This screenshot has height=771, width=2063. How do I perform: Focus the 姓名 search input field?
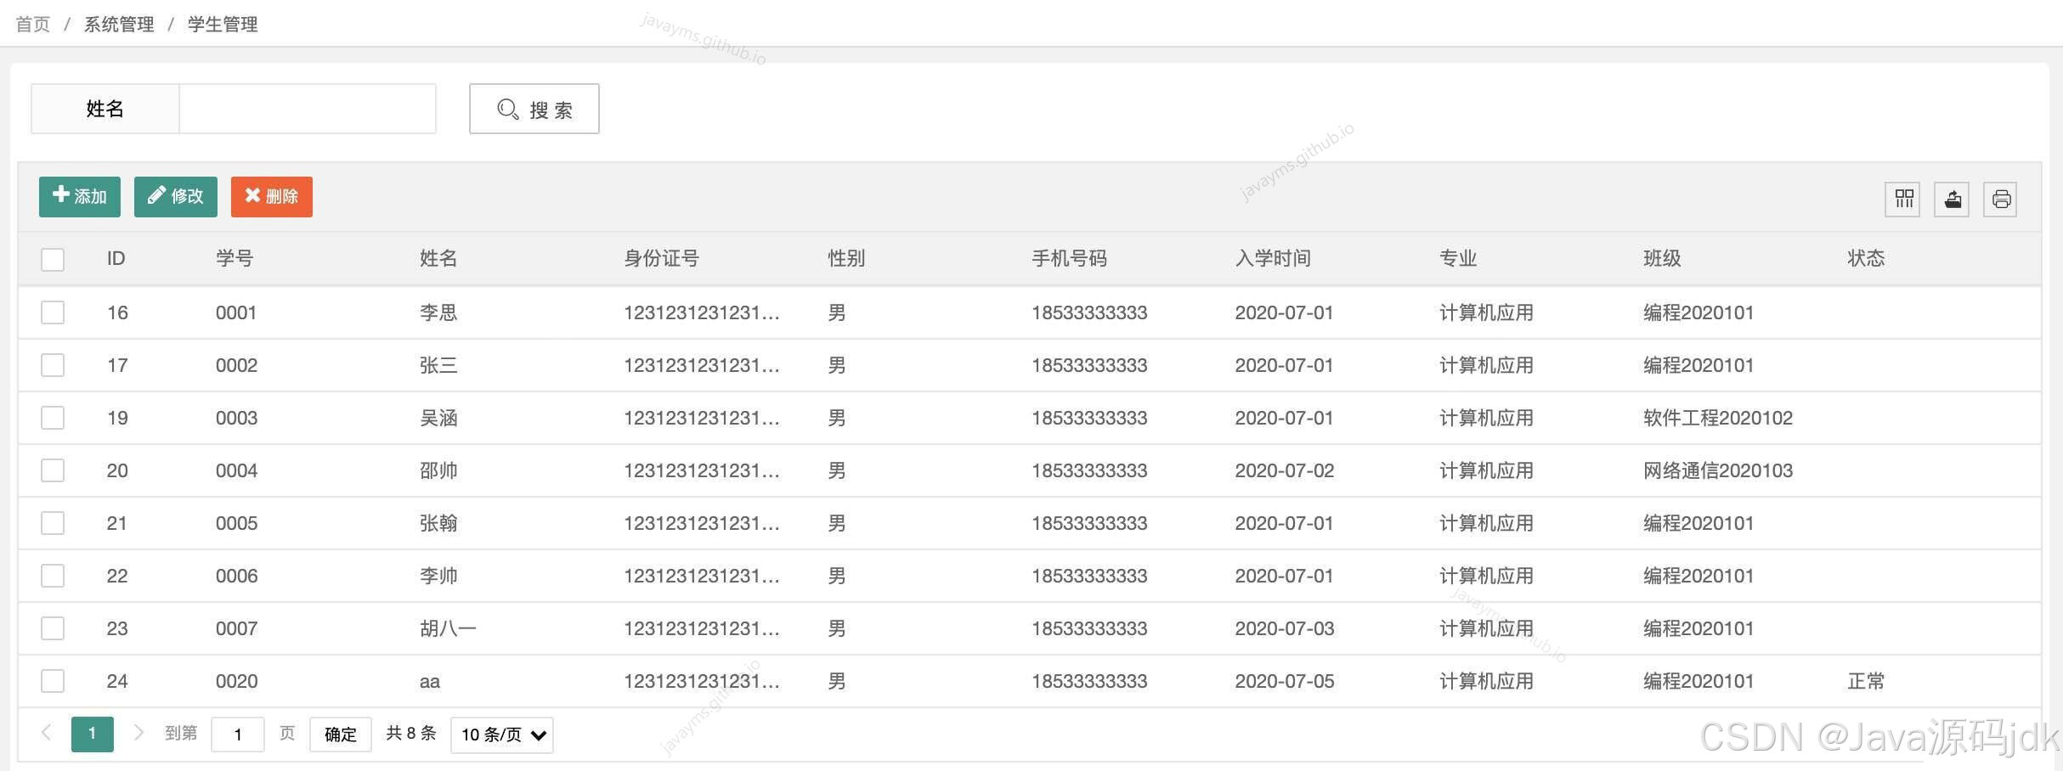(308, 109)
